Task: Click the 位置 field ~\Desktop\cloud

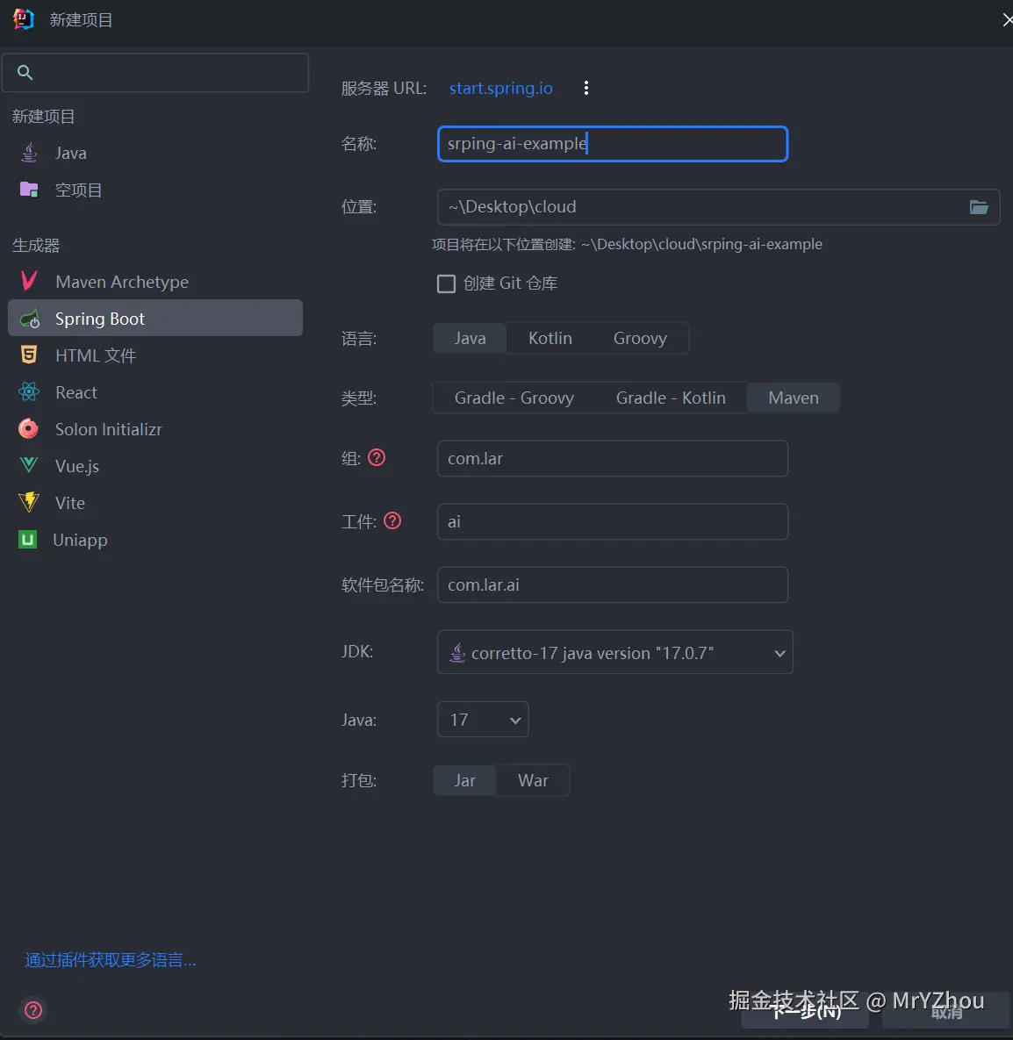Action: pyautogui.click(x=718, y=207)
